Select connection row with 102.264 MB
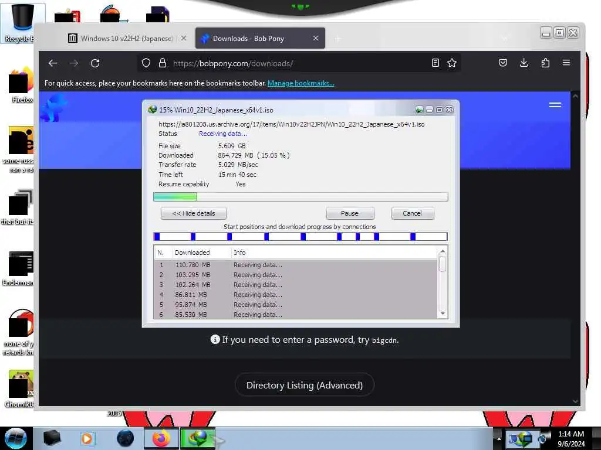 coord(296,285)
